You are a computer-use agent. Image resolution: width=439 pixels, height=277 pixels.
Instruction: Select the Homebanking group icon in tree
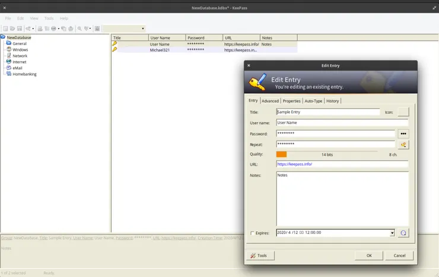9,74
